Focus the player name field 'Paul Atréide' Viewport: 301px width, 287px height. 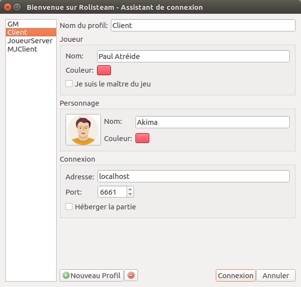(193, 57)
